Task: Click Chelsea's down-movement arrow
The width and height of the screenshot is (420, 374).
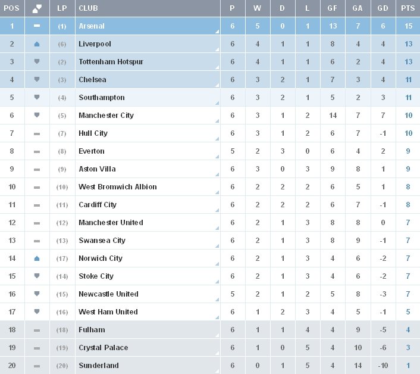Action: click(x=37, y=80)
